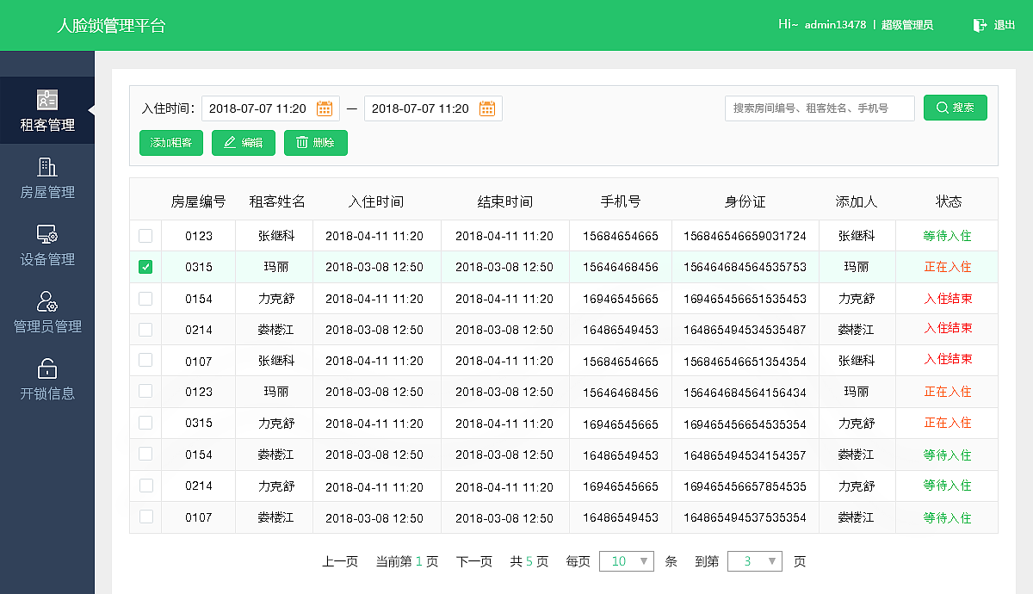1033x594 pixels.
Task: Click the pencil icon on the 编辑 button
Action: pyautogui.click(x=231, y=143)
